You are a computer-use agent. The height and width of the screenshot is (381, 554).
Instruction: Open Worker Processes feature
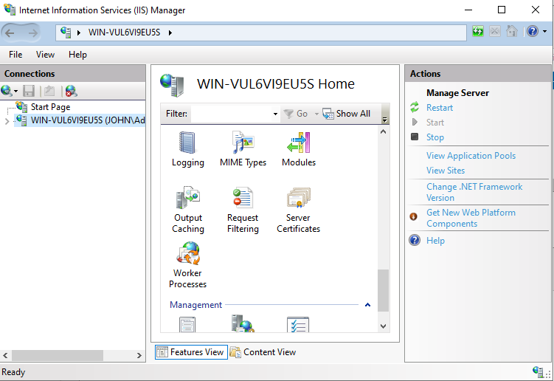pos(188,265)
